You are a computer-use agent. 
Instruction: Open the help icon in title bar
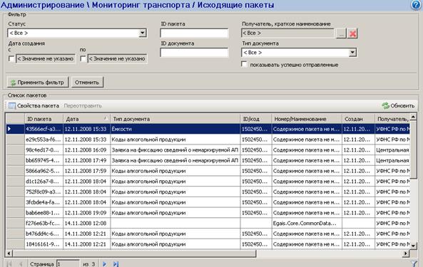point(417,5)
